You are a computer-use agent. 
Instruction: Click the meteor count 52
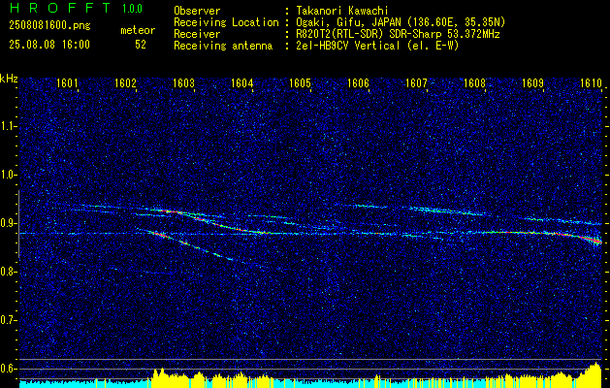tap(141, 45)
